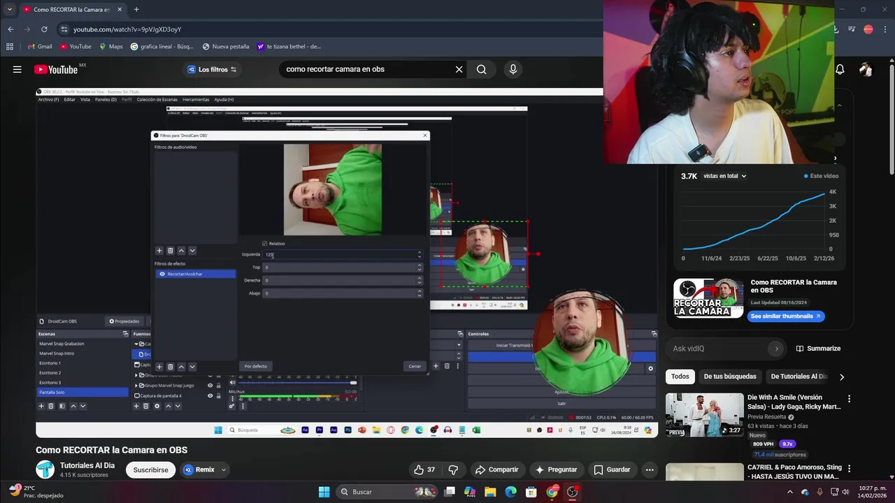
Task: Toggle the Relativo checkbox in OBS filter
Action: [x=264, y=244]
